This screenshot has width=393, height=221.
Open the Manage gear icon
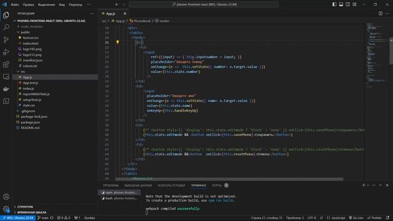tap(6, 209)
